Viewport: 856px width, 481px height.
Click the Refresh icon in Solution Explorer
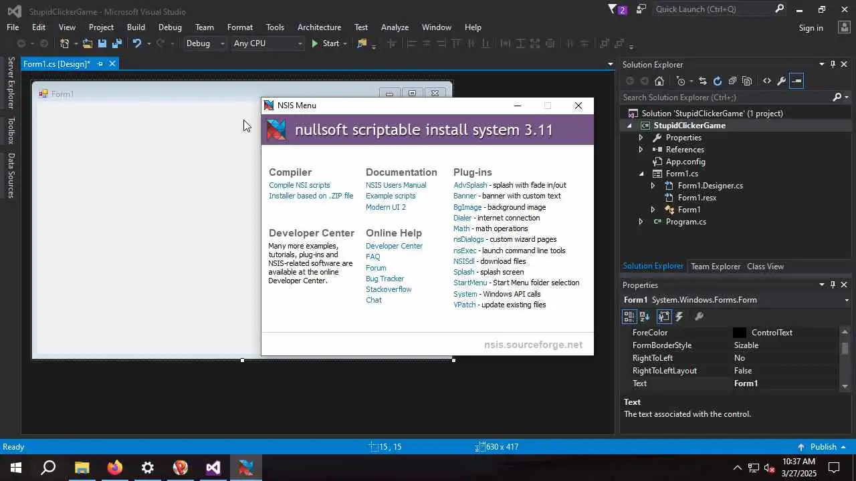[718, 81]
